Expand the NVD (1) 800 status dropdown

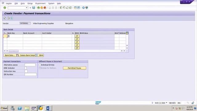pos(167,103)
